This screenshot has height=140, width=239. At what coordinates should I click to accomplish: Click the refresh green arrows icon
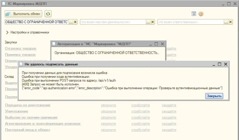[48, 14]
